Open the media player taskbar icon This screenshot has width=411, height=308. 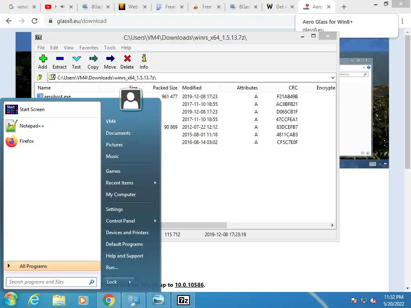click(x=83, y=300)
